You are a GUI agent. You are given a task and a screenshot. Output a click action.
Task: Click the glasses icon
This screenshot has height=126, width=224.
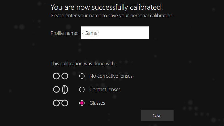coord(60,103)
